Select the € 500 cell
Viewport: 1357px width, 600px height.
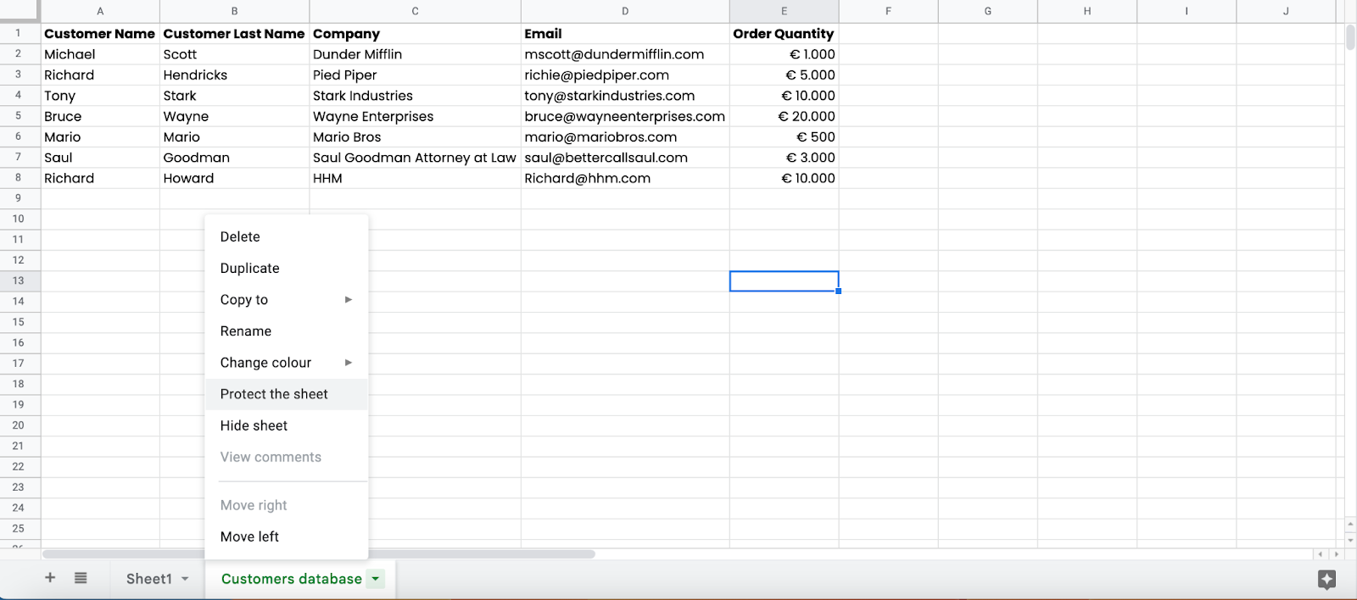pos(785,137)
